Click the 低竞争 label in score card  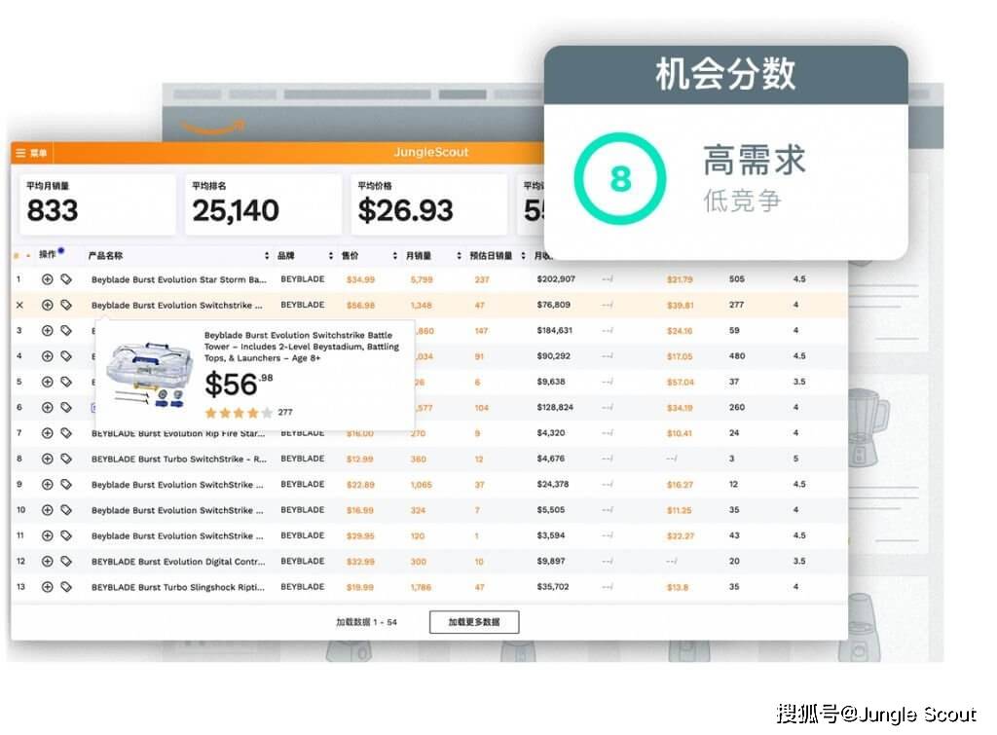741,201
